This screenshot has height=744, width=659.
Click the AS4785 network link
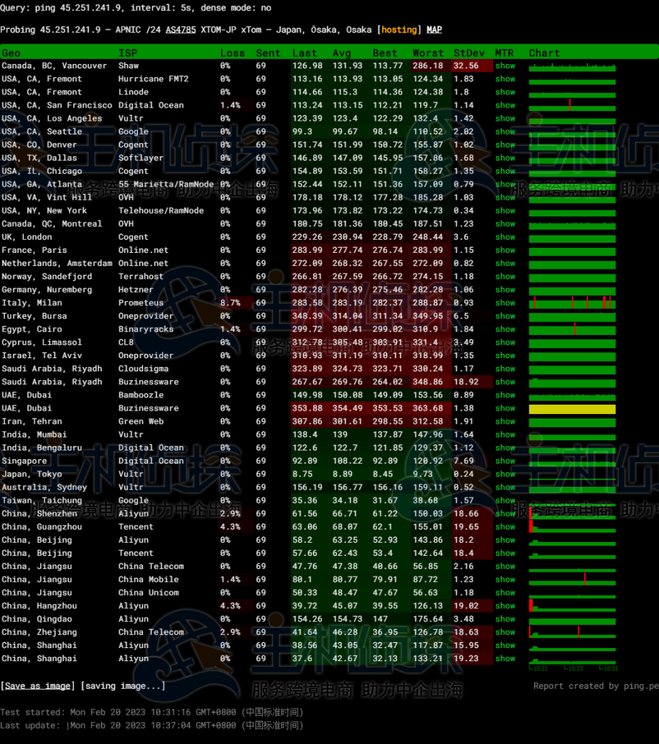point(183,30)
